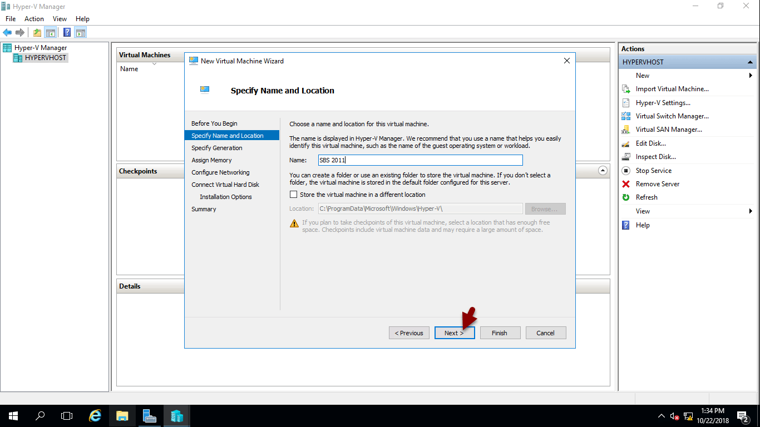Click the Finish button in wizard

coord(500,333)
